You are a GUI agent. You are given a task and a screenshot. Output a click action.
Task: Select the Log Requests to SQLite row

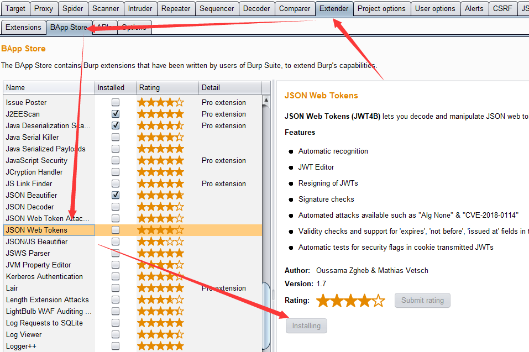coord(133,323)
